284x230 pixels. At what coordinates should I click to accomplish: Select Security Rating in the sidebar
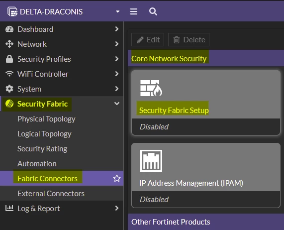(x=42, y=149)
